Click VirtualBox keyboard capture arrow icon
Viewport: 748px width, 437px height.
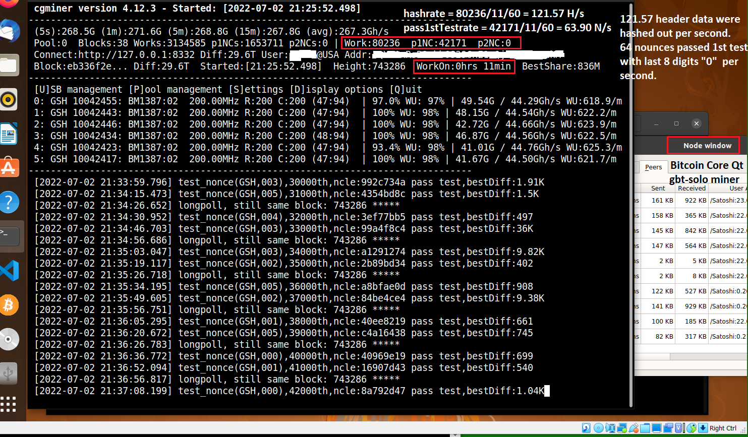(703, 428)
